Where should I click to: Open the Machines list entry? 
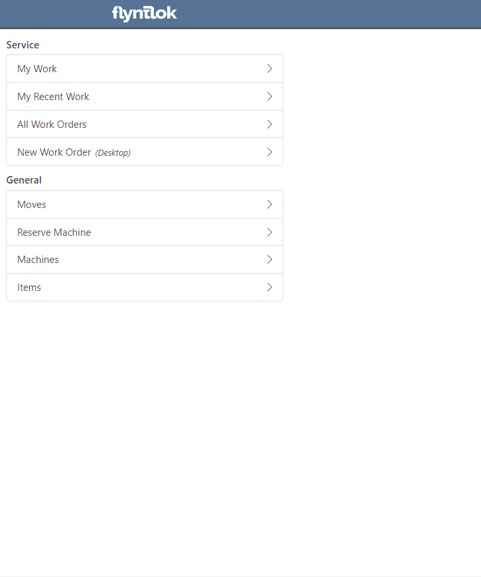145,260
